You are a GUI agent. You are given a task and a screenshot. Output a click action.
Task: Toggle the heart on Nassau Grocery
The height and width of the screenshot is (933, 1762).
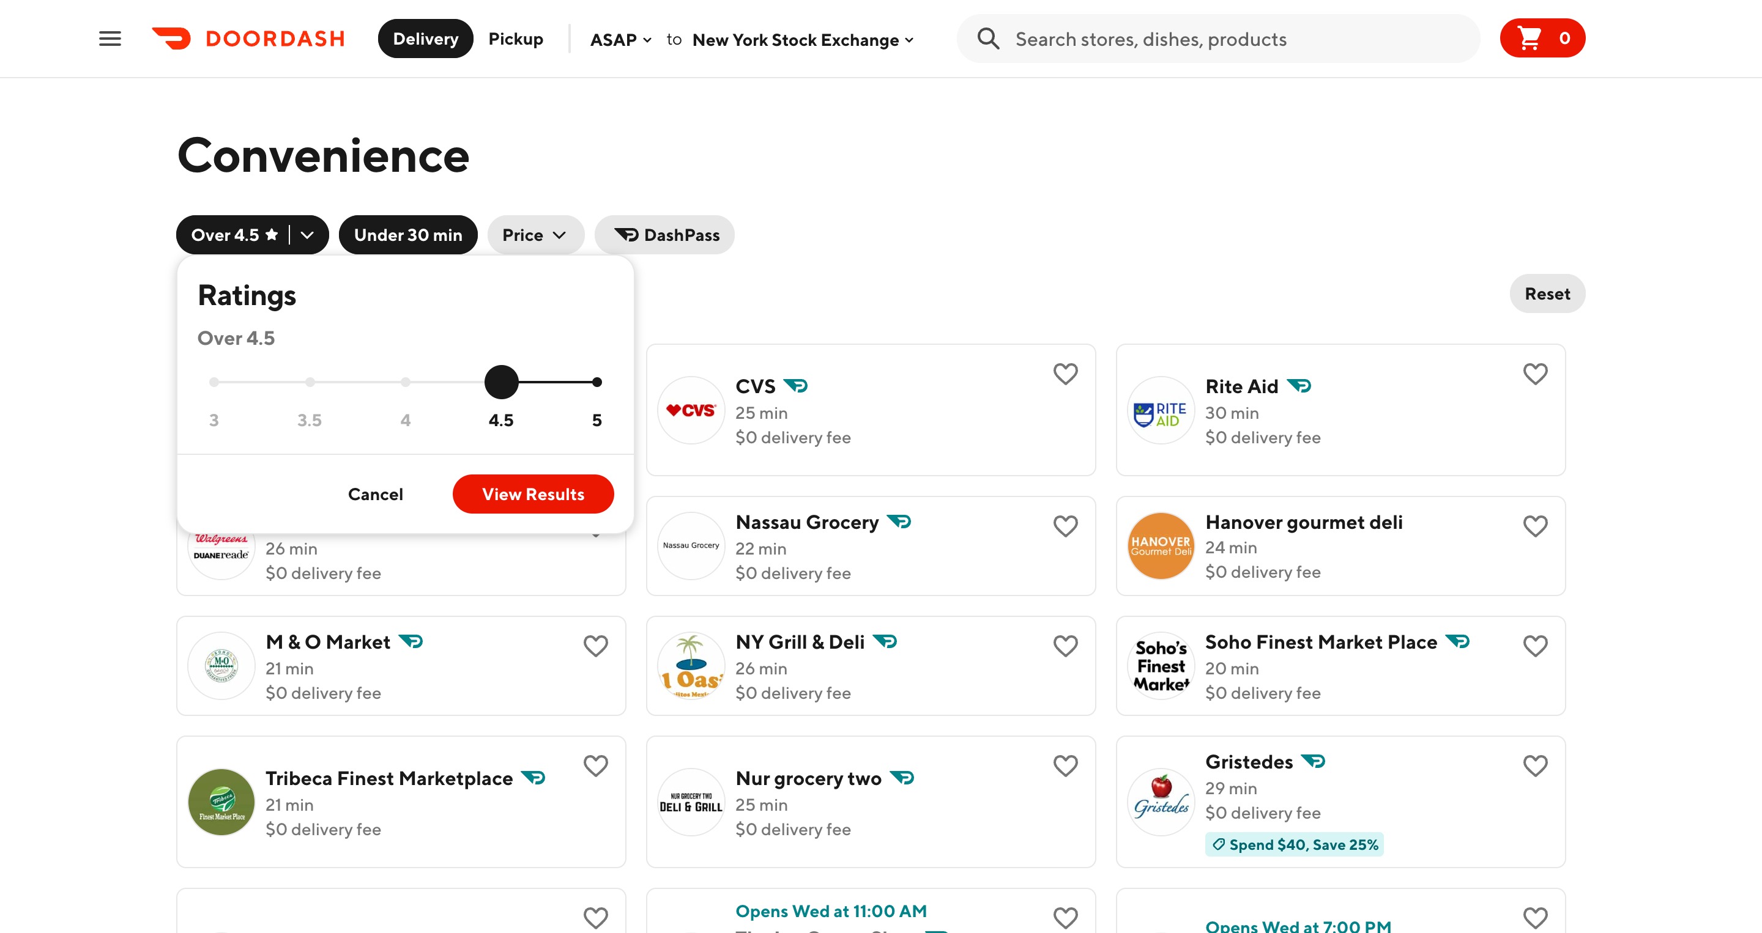(x=1065, y=526)
